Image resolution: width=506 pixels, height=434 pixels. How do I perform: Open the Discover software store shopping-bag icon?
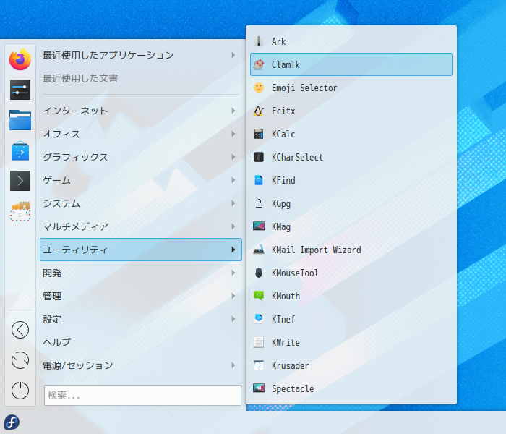pyautogui.click(x=20, y=150)
